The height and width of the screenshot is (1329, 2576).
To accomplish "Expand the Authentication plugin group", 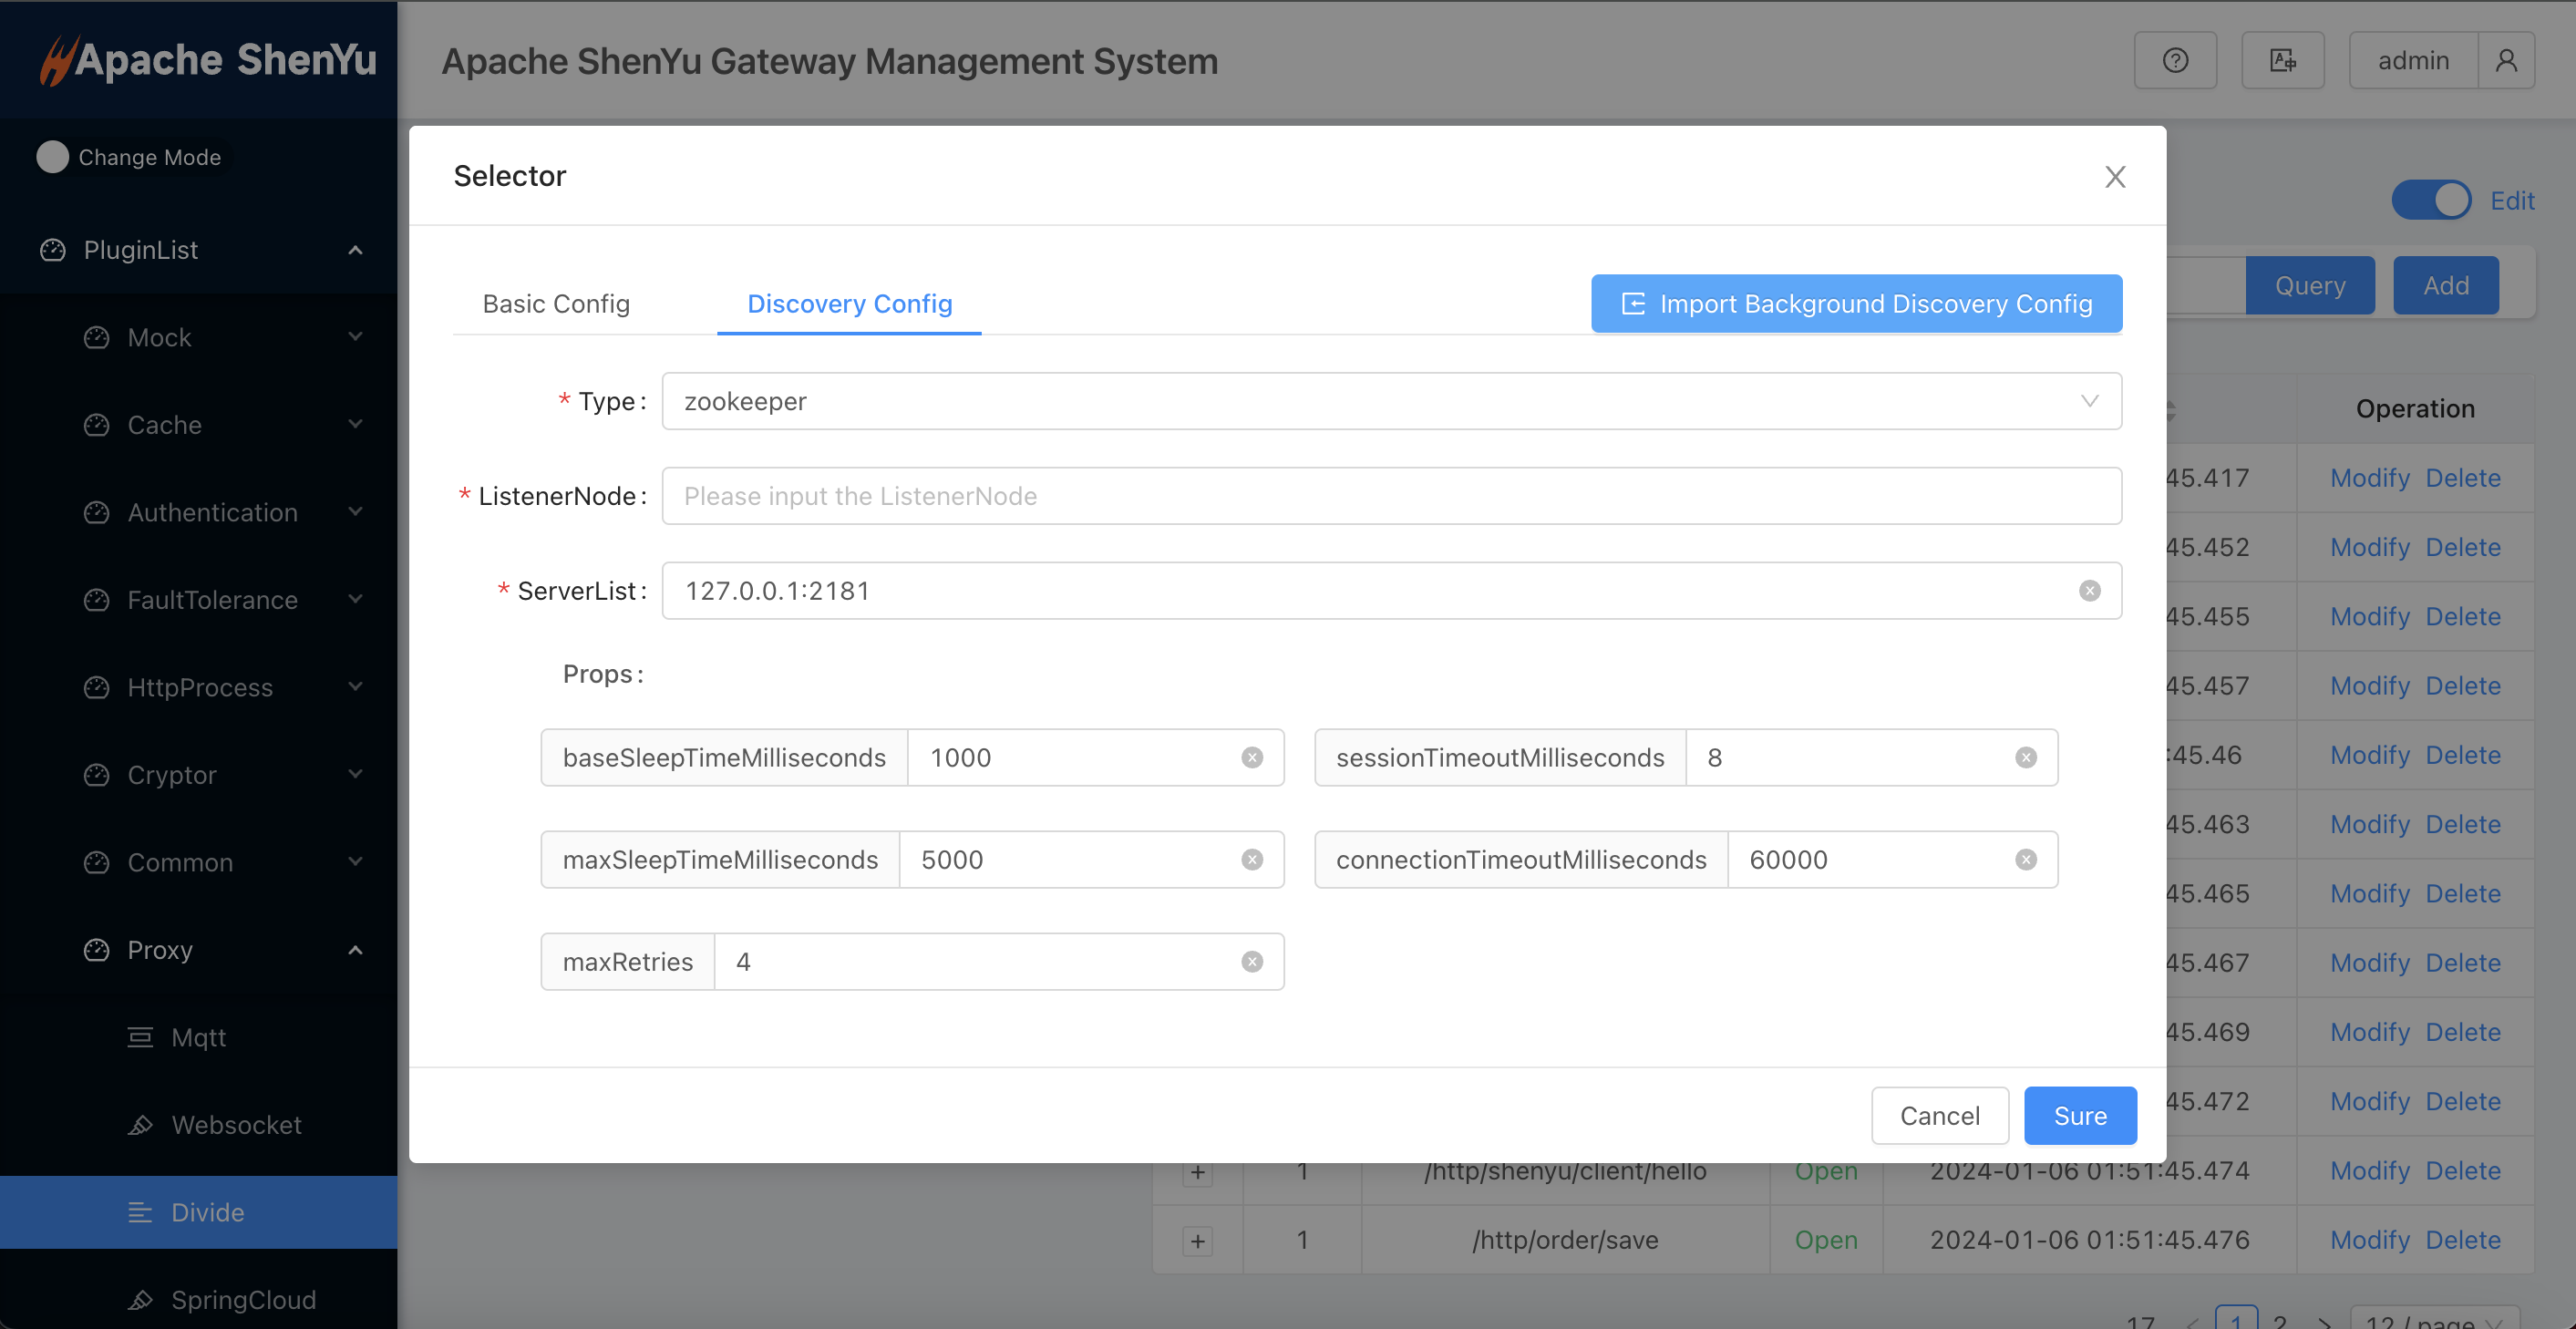I will (x=212, y=513).
